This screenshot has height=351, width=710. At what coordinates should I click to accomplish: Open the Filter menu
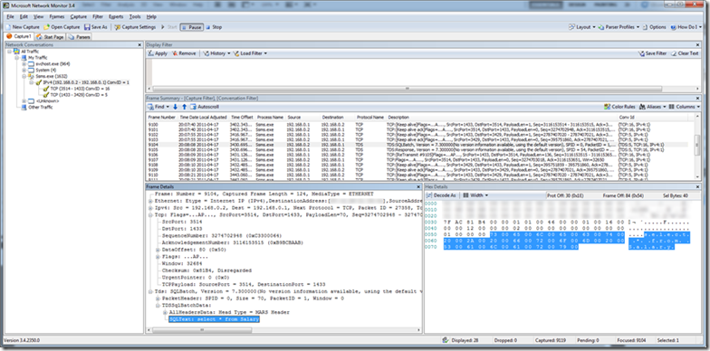click(98, 16)
